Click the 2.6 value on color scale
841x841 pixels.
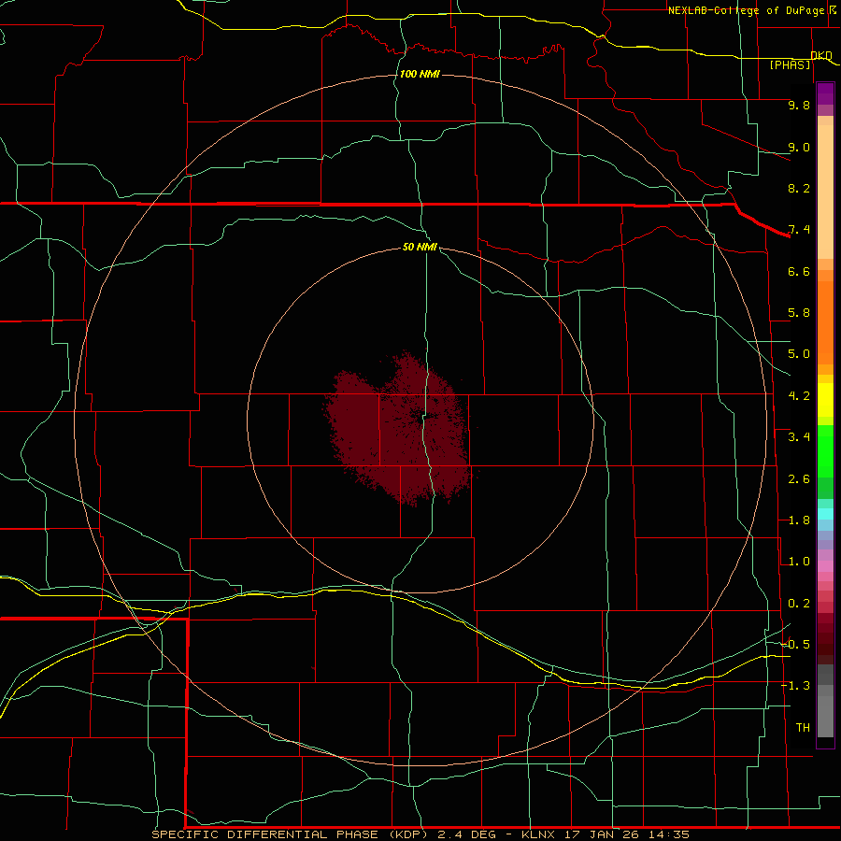[x=799, y=479]
